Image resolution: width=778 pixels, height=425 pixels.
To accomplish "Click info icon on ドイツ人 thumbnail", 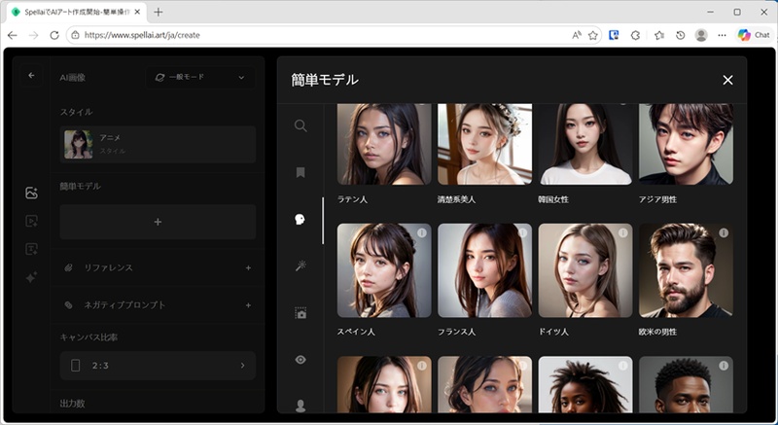I will click(x=623, y=232).
